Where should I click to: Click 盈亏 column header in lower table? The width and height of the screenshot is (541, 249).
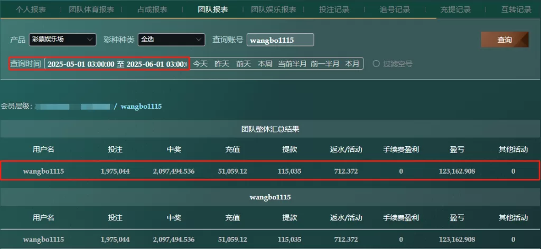point(457,217)
